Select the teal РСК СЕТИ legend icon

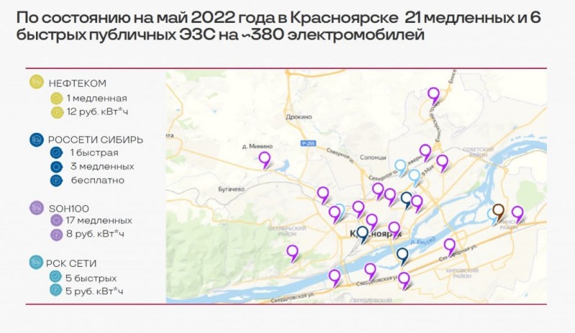tap(36, 263)
